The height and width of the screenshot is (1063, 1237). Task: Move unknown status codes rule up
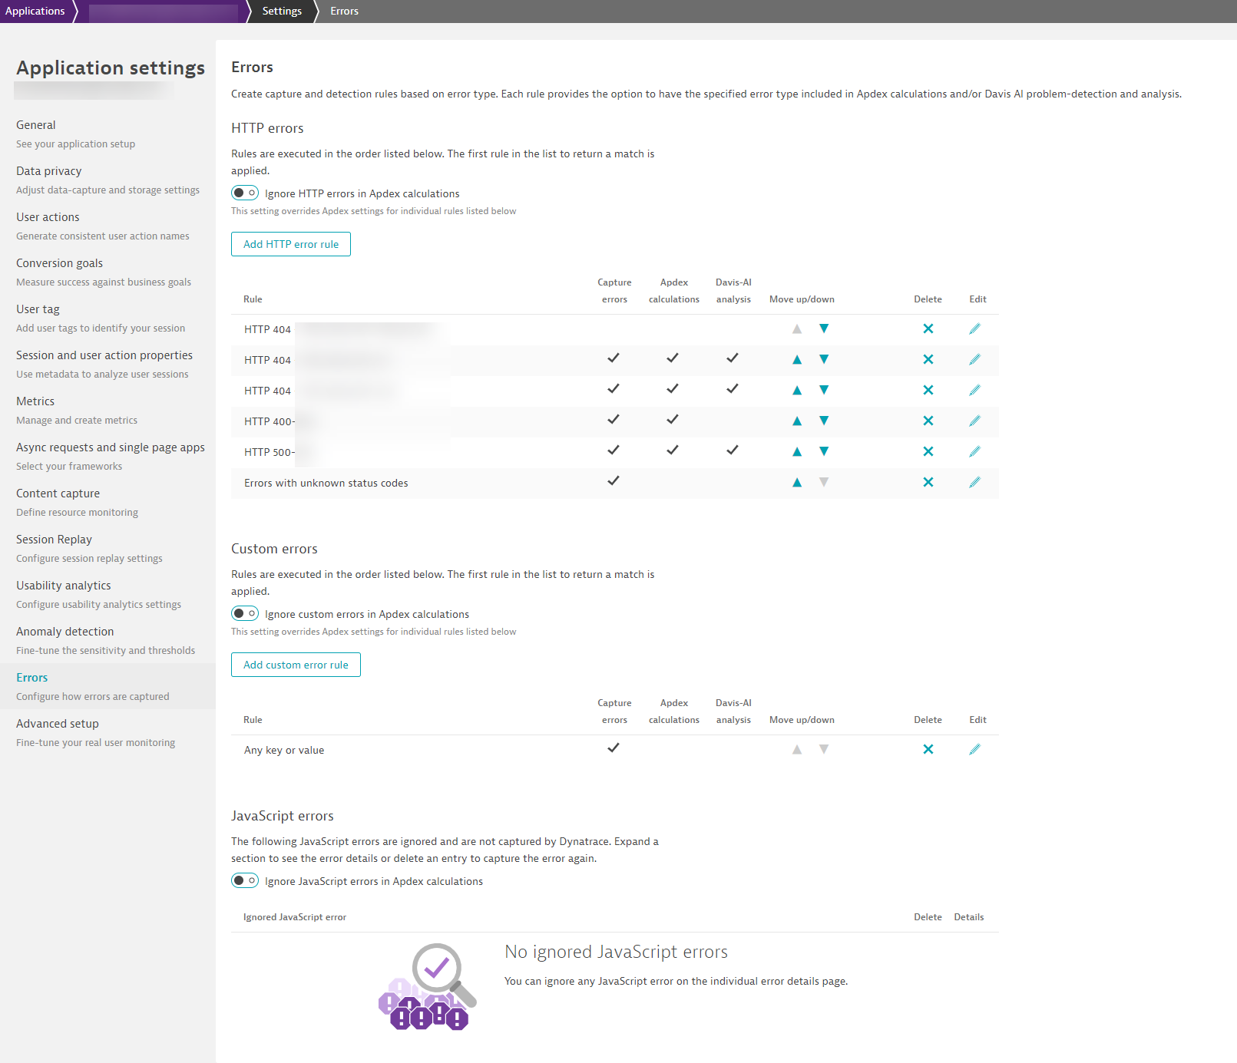click(797, 482)
